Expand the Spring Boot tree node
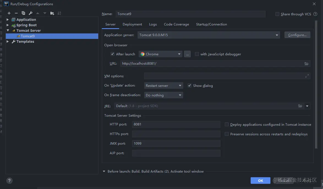 [x=8, y=25]
